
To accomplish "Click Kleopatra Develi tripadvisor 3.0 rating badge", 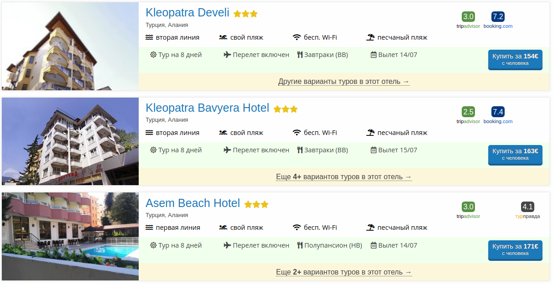I will tap(468, 17).
